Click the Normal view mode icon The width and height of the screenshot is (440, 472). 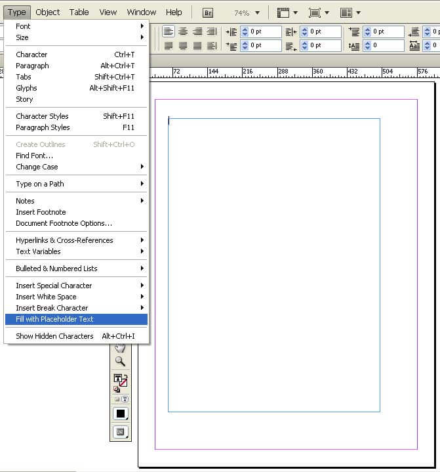click(121, 432)
